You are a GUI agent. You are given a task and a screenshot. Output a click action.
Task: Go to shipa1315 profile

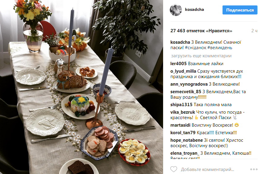[181, 105]
